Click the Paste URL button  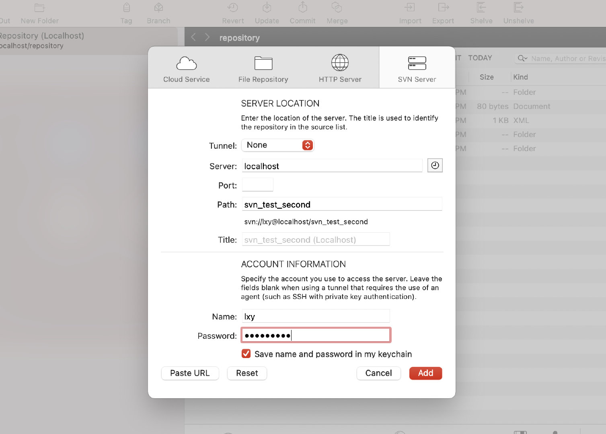tap(190, 373)
